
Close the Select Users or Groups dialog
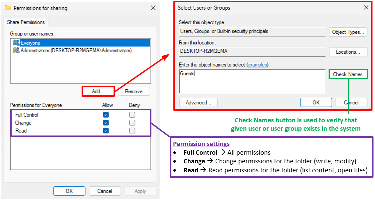click(366, 8)
